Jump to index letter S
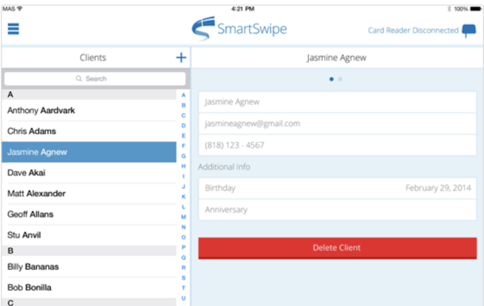 pyautogui.click(x=183, y=278)
